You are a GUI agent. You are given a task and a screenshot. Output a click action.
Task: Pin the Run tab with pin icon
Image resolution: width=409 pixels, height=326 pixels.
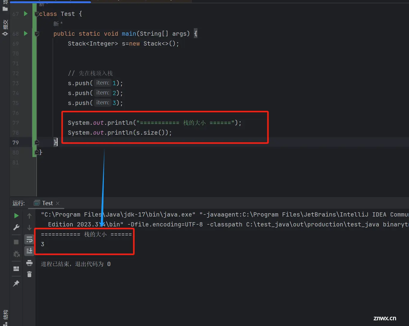pyautogui.click(x=17, y=283)
